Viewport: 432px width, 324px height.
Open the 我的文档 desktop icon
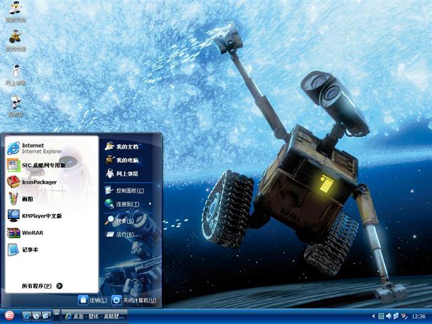point(16,11)
